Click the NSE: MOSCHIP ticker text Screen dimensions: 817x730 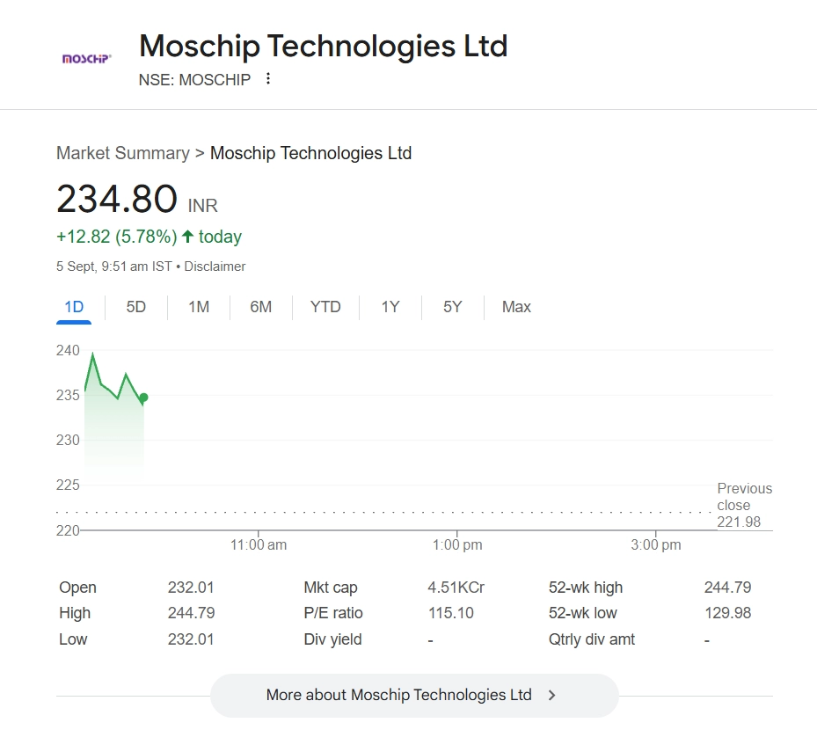[x=194, y=79]
